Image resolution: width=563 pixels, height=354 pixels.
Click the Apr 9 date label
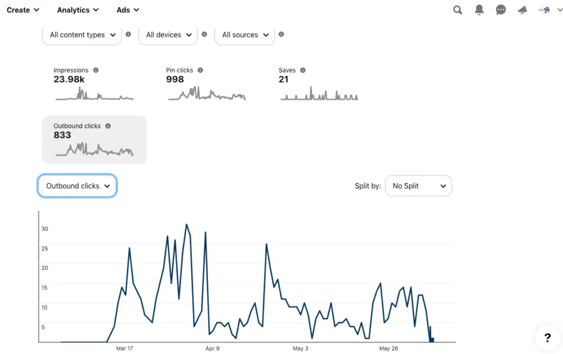[x=212, y=349]
